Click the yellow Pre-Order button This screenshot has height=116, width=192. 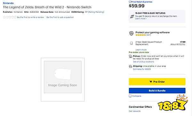(x=157, y=82)
